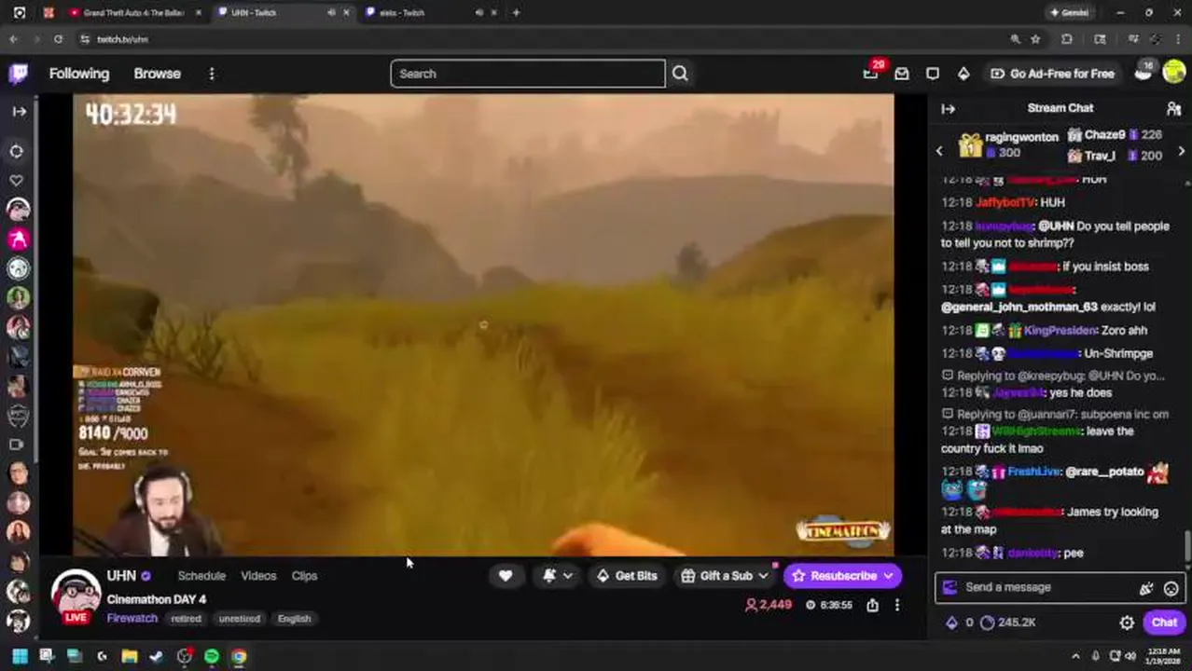Open the Bits cheer icon in chat input
1192x671 pixels.
pyautogui.click(x=1146, y=588)
